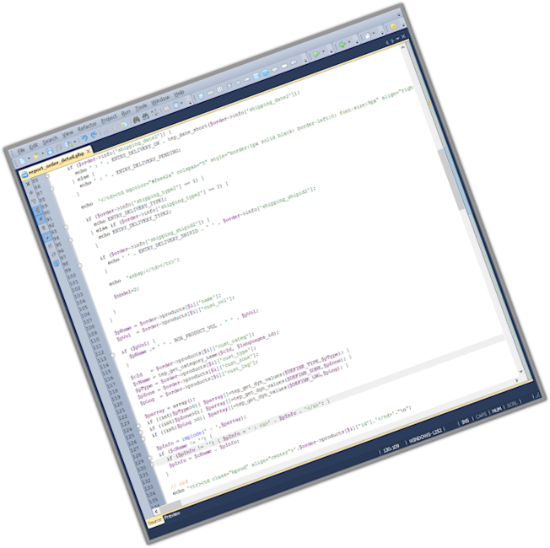Click the Undo arrow icon
Screen dimensions: 550x548
[x=84, y=137]
